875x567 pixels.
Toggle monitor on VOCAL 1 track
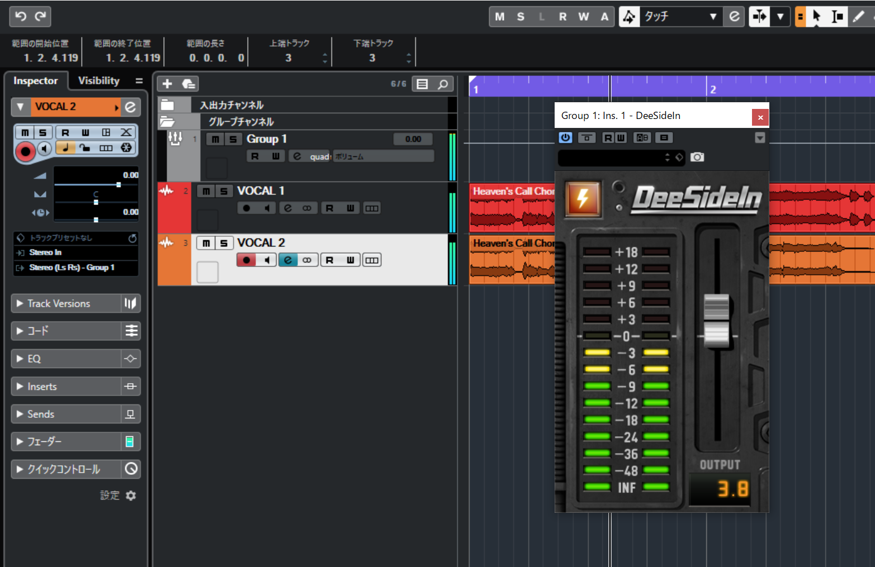tap(267, 208)
